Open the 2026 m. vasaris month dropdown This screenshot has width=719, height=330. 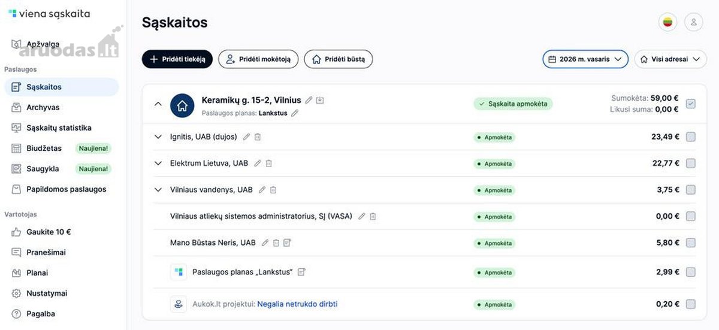585,59
